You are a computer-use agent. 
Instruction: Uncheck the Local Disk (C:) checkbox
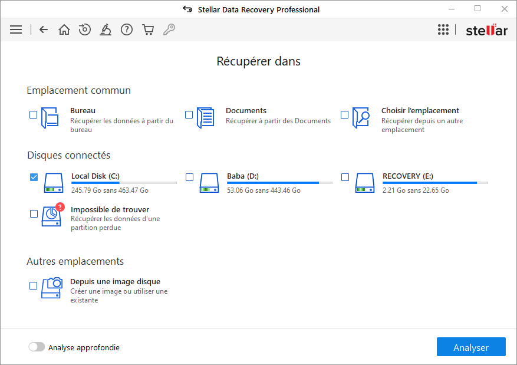coord(34,177)
